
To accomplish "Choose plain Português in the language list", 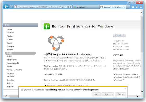I will (x=11, y=73).
